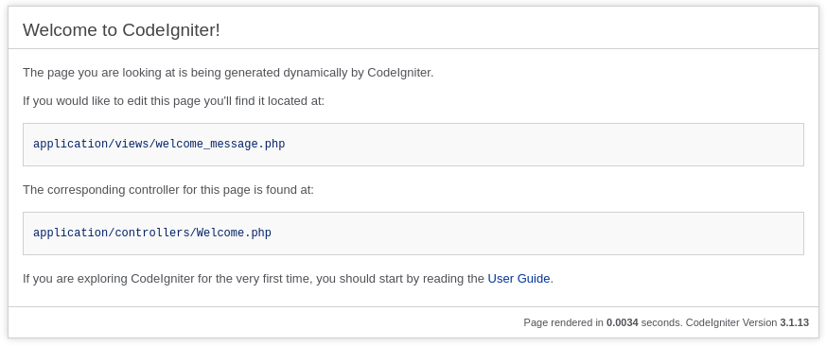Click the 'Page rendered in' footer text
The width and height of the screenshot is (826, 346).
coord(563,322)
